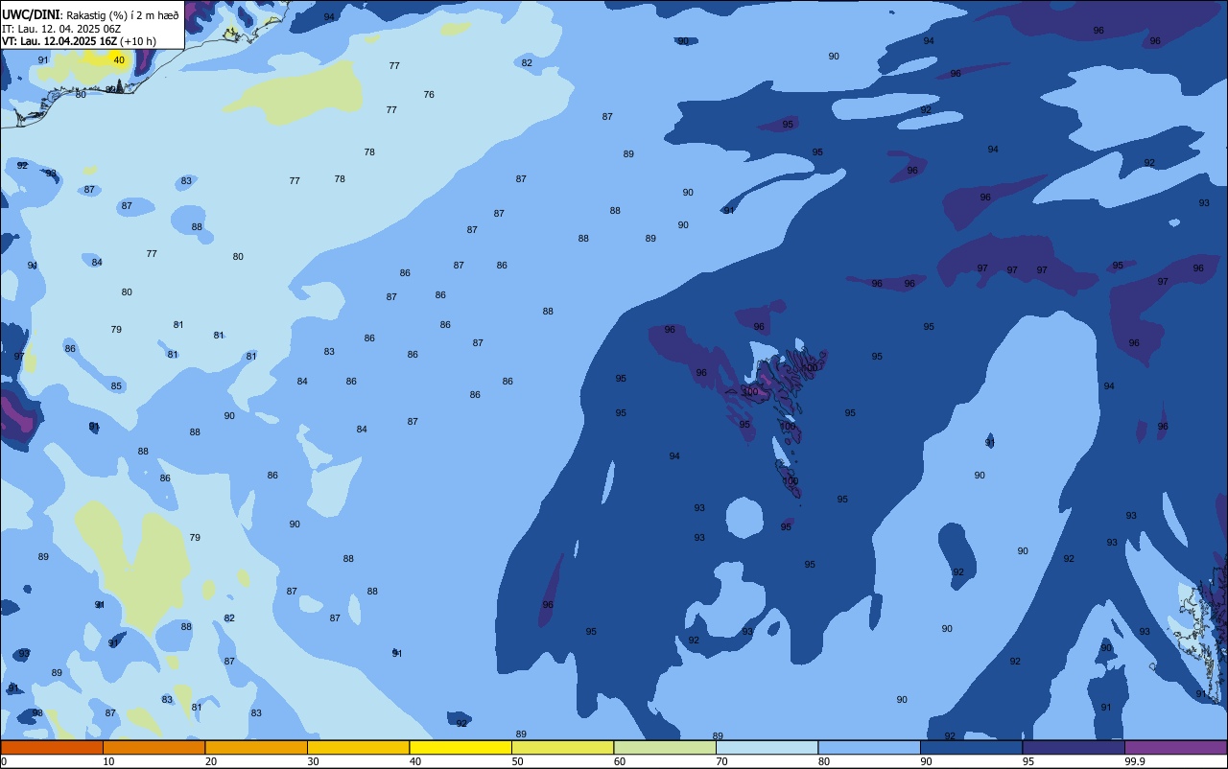Click the '0' label at the color scale start

pos(5,761)
